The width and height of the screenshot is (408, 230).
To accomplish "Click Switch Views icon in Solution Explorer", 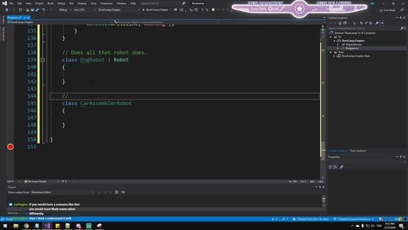I will (x=345, y=23).
